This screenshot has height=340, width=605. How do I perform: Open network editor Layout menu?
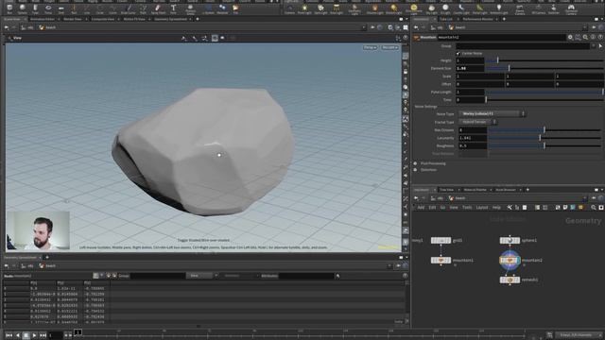tap(482, 208)
